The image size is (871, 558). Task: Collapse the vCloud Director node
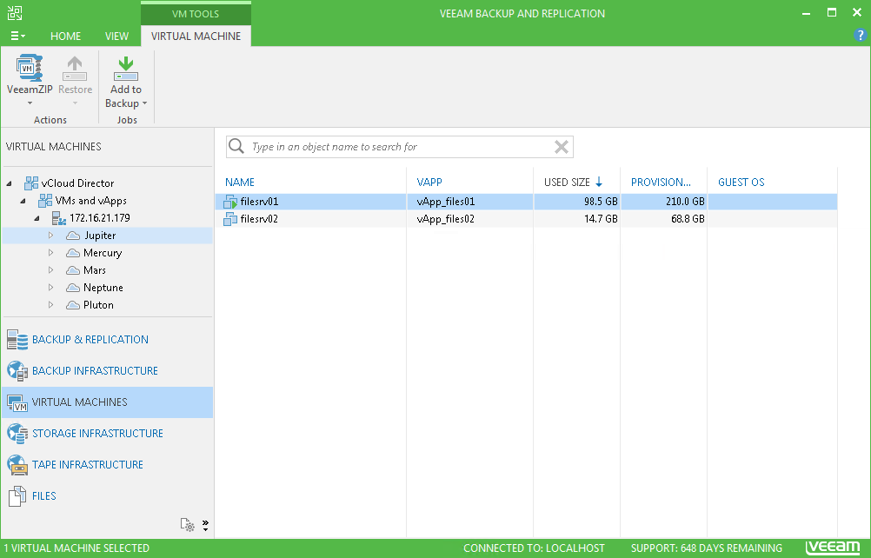click(10, 183)
